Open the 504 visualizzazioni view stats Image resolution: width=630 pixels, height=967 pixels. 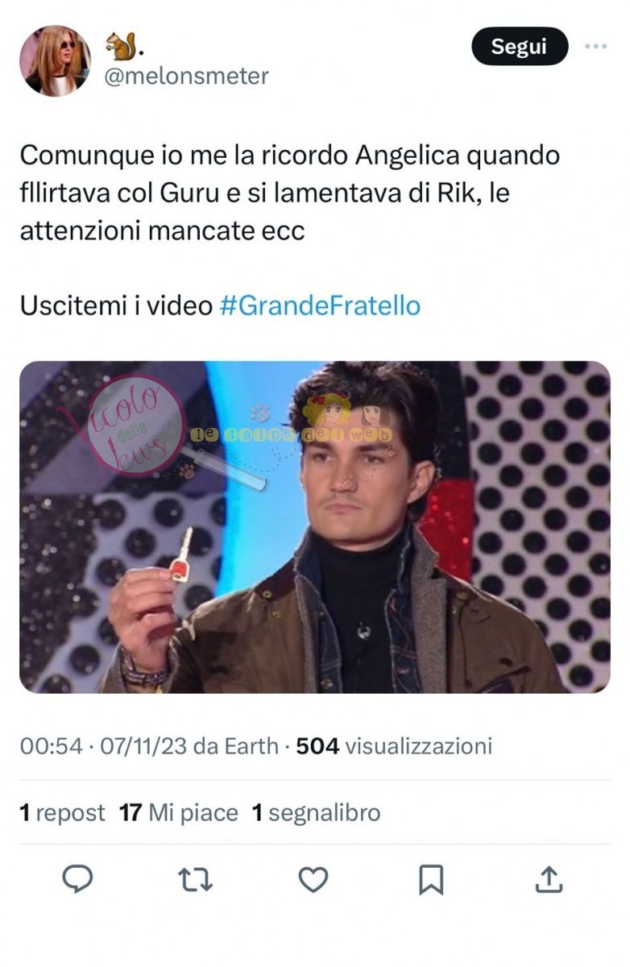[x=394, y=746]
